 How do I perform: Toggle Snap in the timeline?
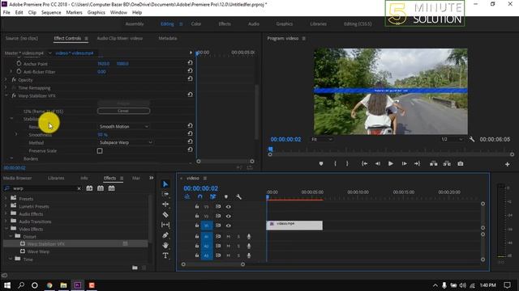point(200,196)
